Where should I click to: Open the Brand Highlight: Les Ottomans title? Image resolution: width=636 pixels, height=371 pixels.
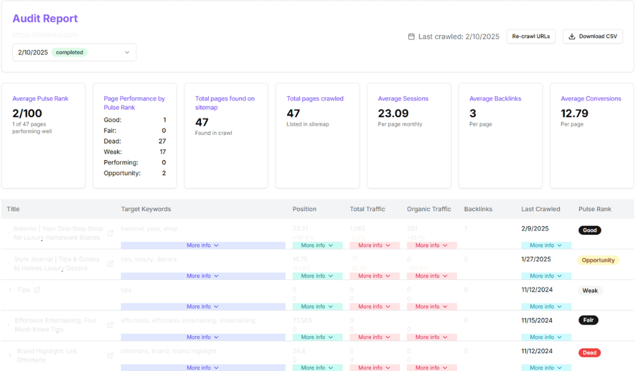[x=46, y=356]
